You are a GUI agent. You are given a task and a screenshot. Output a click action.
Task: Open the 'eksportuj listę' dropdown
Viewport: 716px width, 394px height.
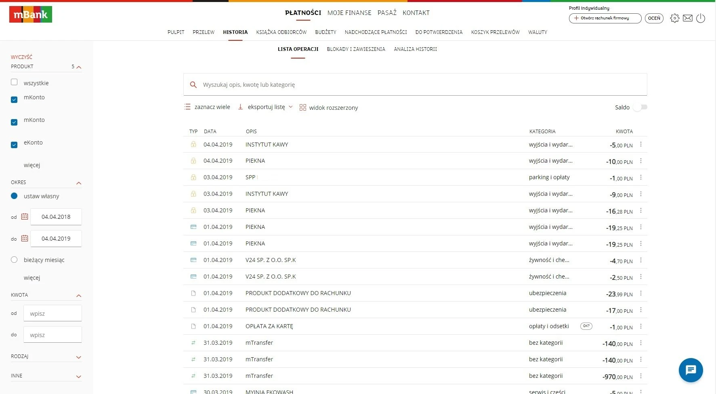pyautogui.click(x=266, y=107)
